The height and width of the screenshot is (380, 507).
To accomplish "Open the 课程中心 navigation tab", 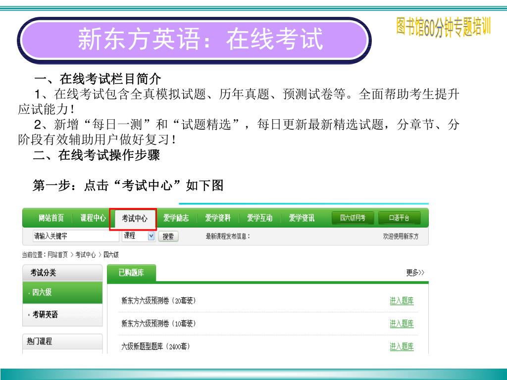I will [93, 218].
